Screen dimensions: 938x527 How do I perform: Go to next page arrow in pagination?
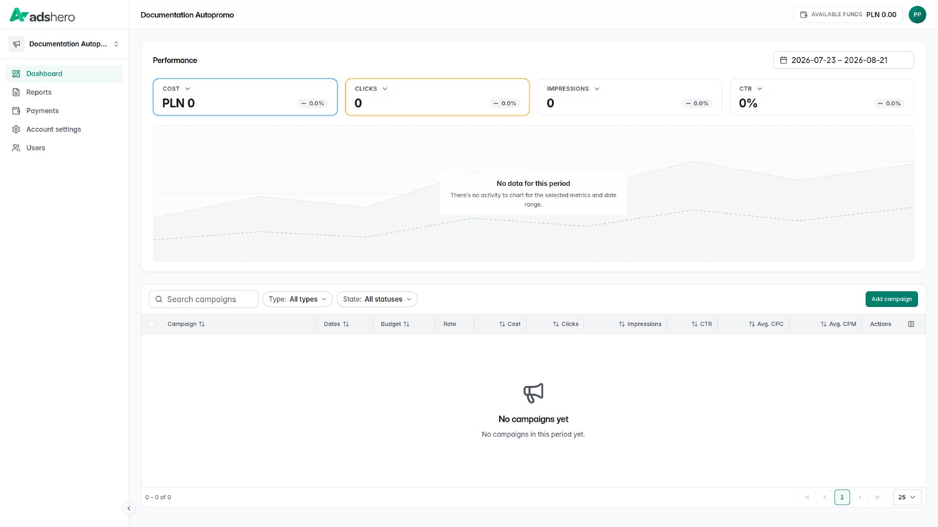tap(859, 497)
